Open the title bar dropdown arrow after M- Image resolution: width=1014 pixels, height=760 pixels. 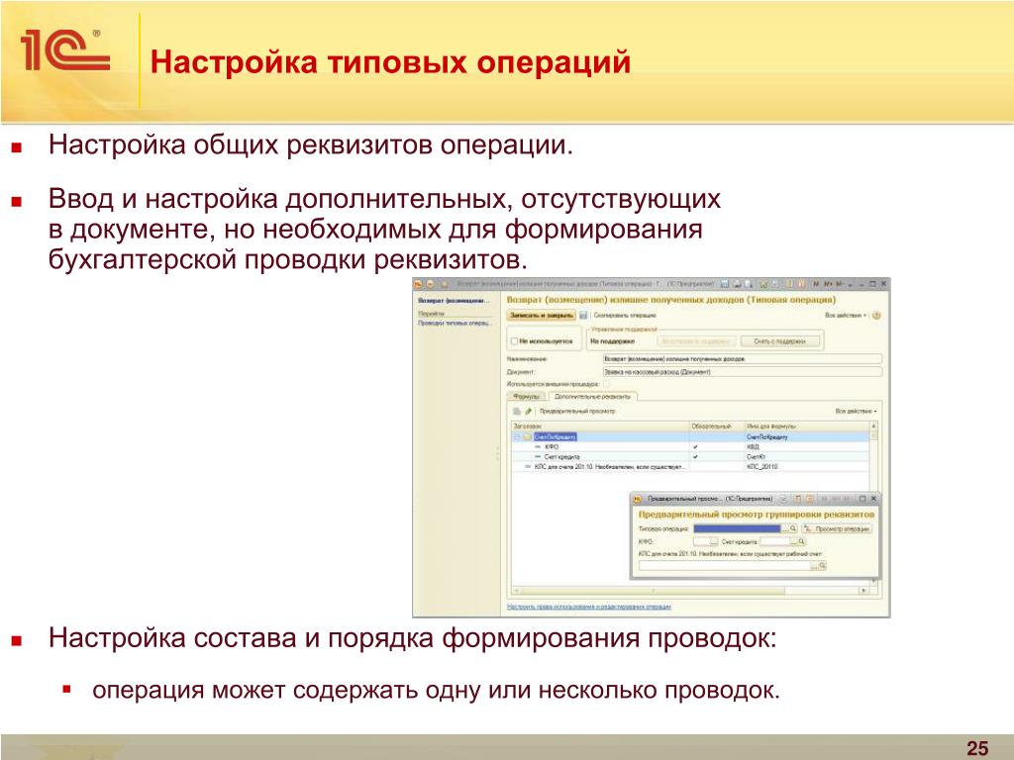pyautogui.click(x=851, y=284)
